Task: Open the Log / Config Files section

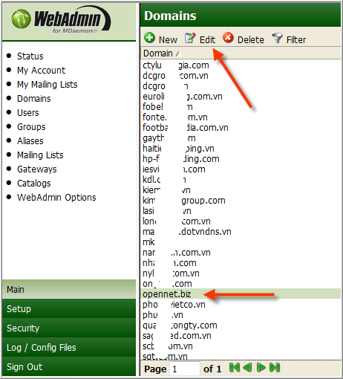Action: pos(69,347)
